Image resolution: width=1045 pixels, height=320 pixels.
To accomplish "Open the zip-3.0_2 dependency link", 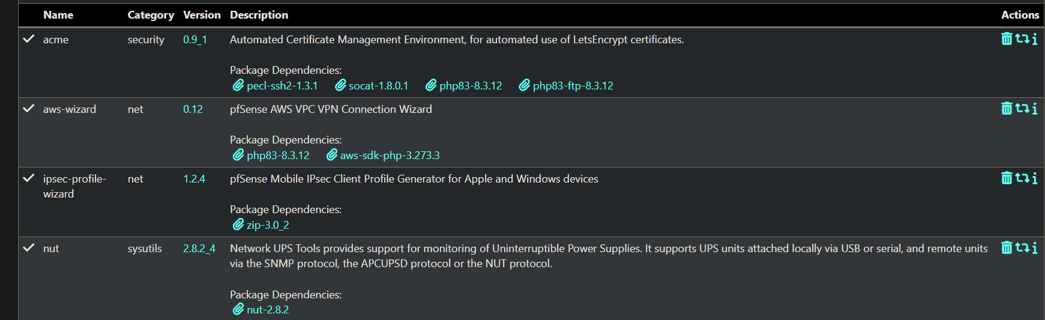I will point(261,225).
